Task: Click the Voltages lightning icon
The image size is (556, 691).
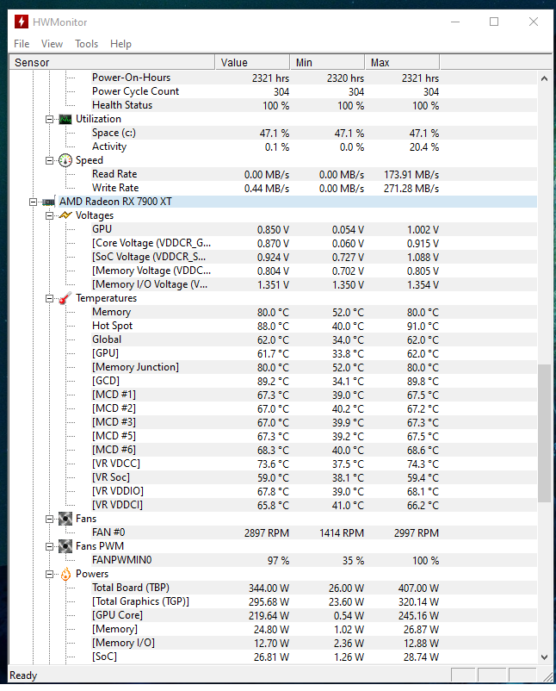Action: 65,215
